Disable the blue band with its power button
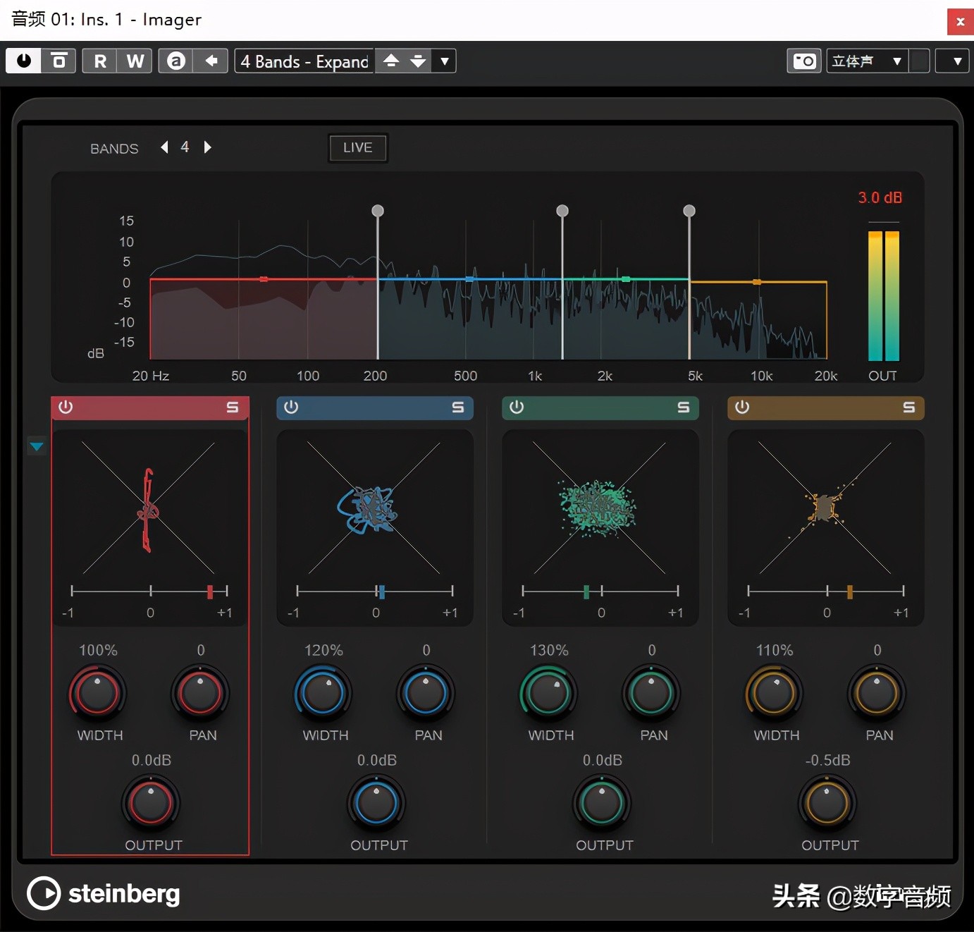Viewport: 974px width, 932px height. tap(291, 407)
